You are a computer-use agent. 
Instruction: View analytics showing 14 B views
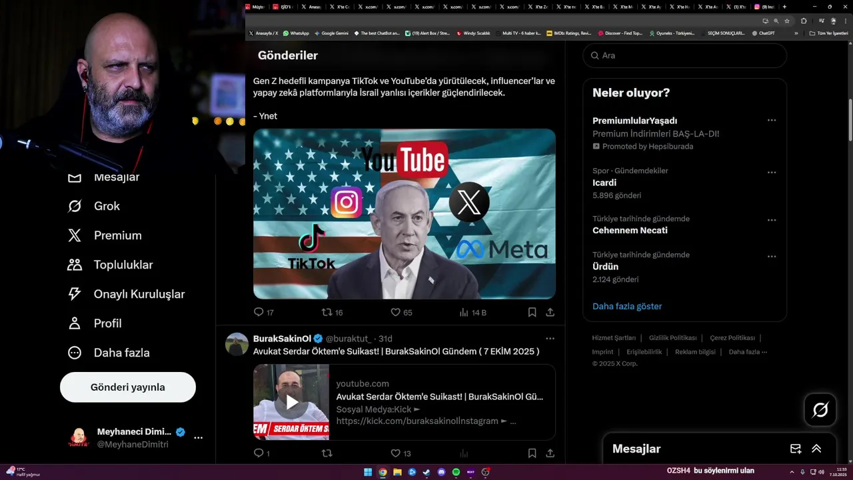click(x=473, y=312)
